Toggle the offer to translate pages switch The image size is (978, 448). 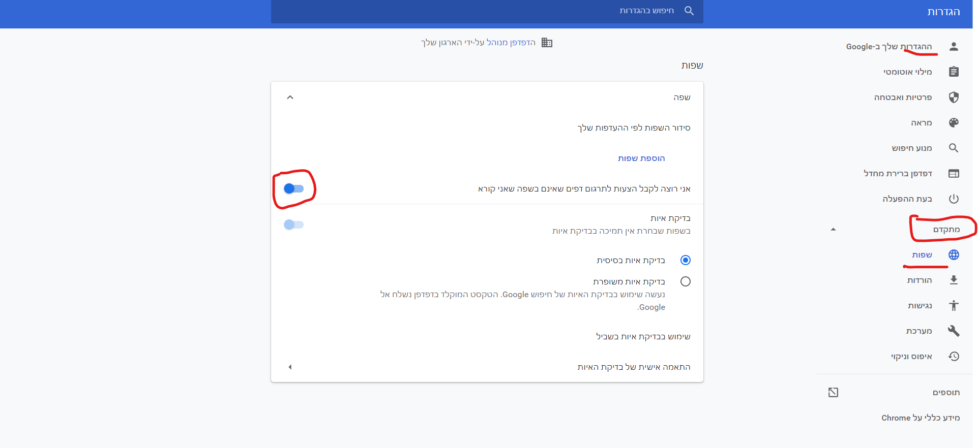(293, 189)
